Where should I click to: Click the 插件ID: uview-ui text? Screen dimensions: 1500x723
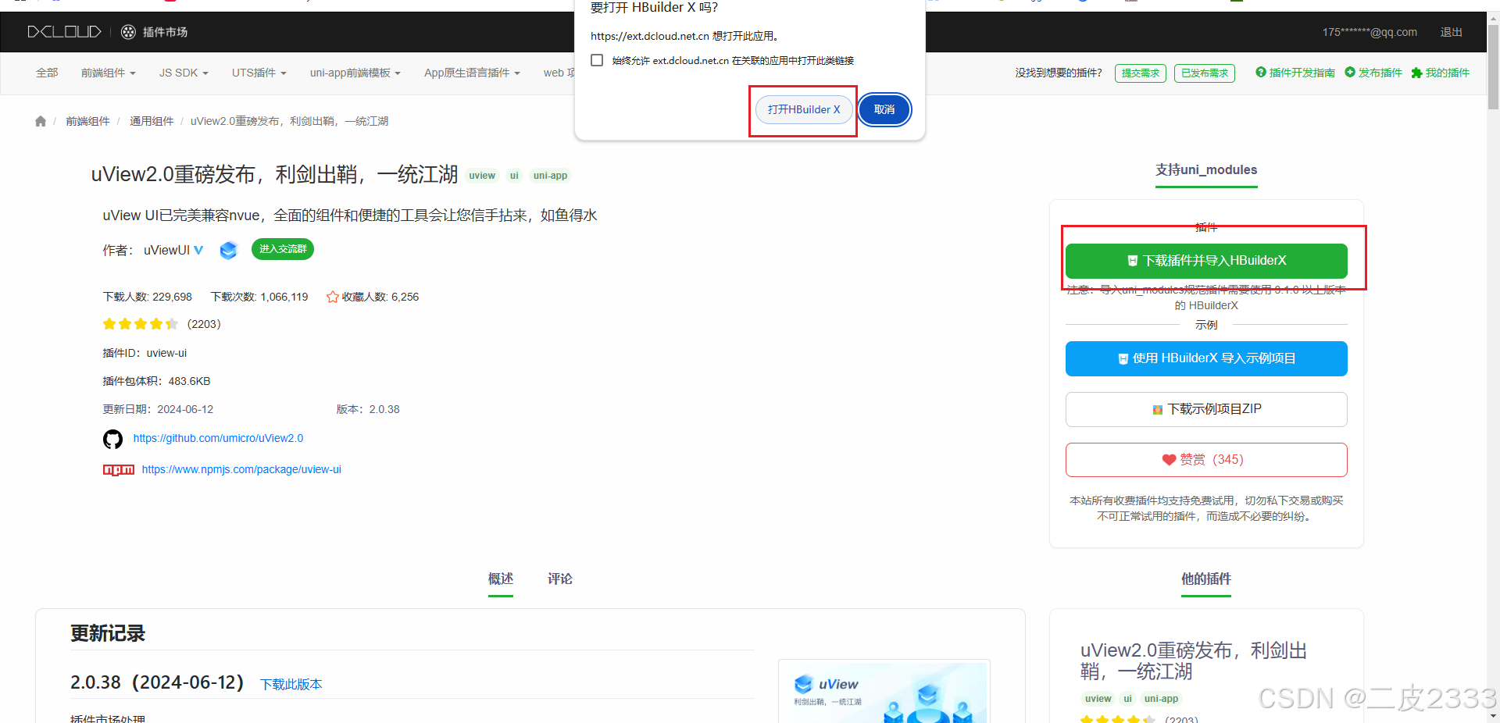(x=145, y=353)
